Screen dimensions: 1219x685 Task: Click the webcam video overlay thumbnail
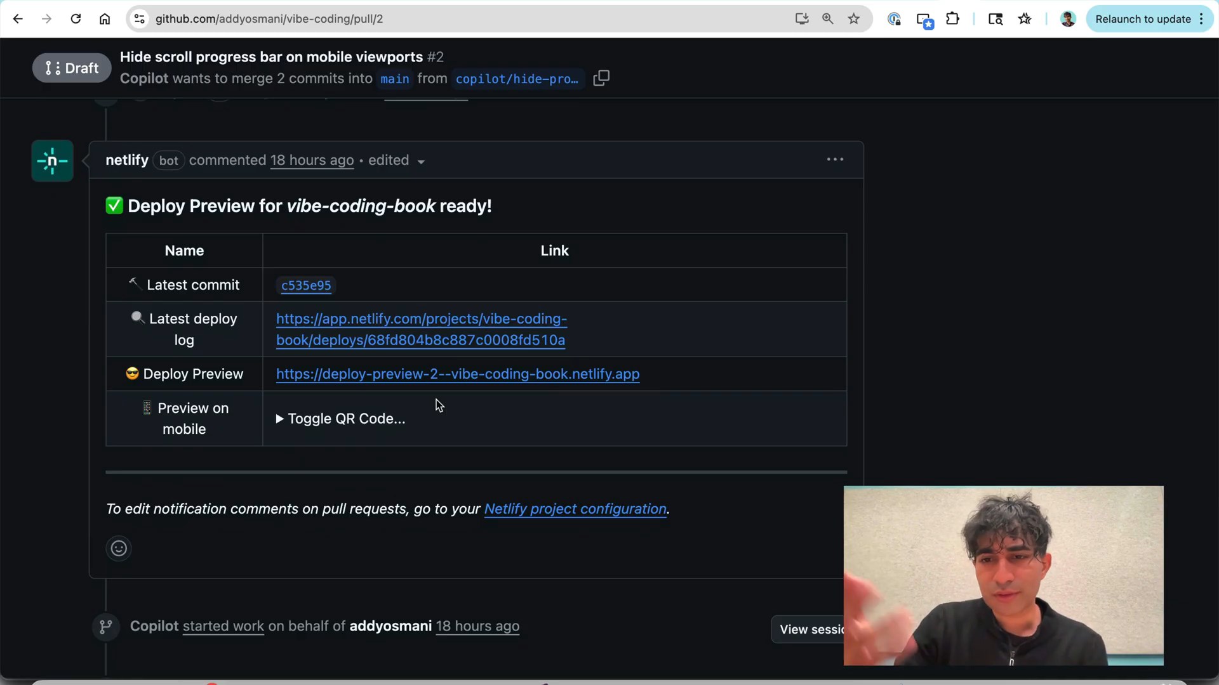pyautogui.click(x=1003, y=575)
